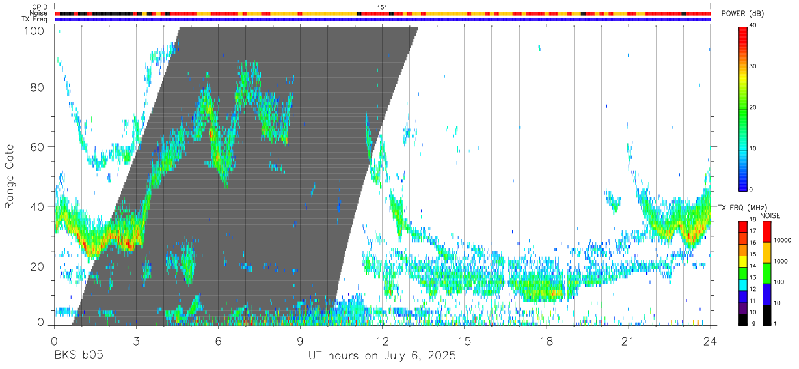Click the 10 tick on the POWER scale

[x=753, y=148]
